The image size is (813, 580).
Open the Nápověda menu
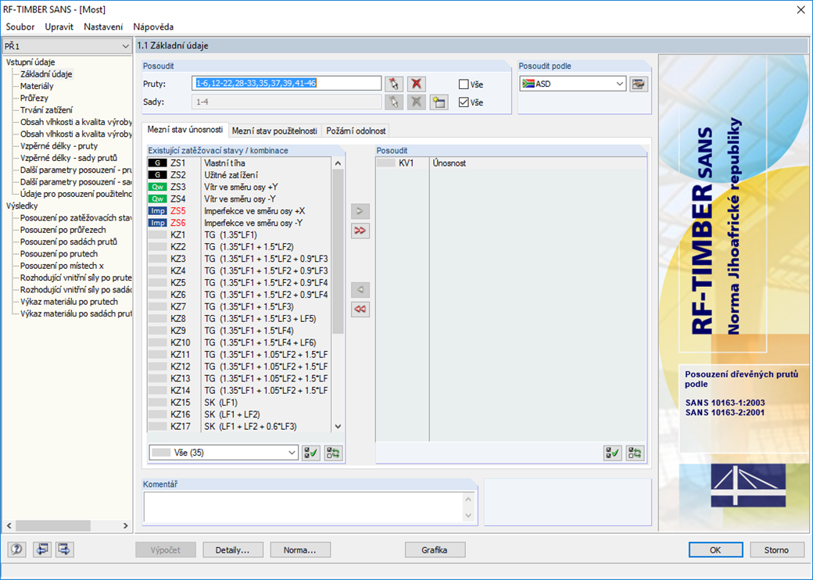153,27
